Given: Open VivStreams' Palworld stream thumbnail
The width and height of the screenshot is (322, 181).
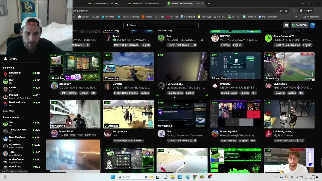Looking at the screenshot, I should point(289,67).
